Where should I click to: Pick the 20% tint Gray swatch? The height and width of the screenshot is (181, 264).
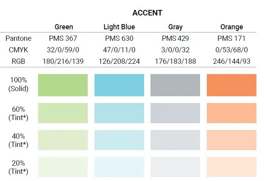click(x=175, y=167)
